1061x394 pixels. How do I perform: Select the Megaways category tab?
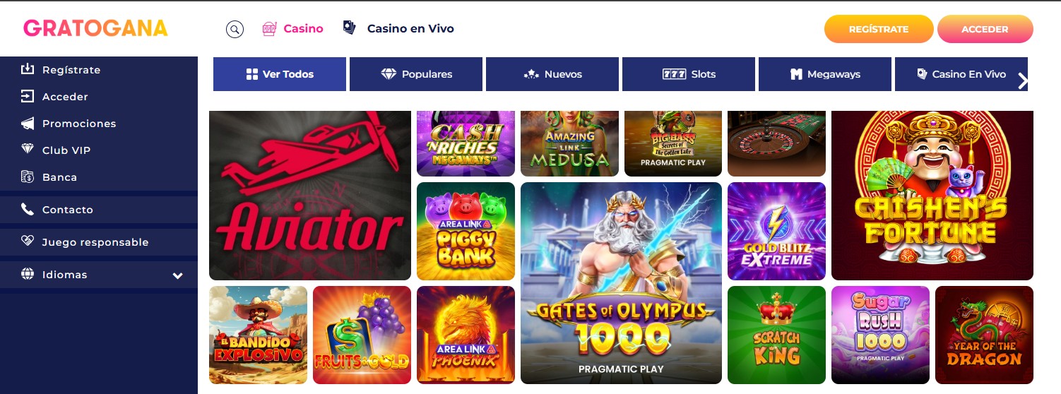[825, 74]
